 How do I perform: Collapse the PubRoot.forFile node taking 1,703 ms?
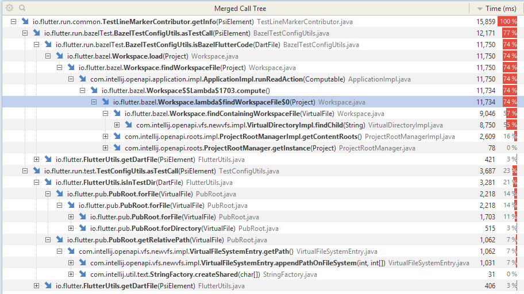[71, 217]
